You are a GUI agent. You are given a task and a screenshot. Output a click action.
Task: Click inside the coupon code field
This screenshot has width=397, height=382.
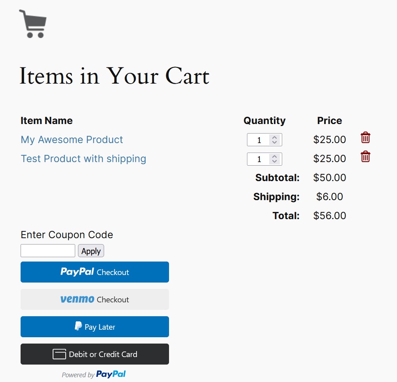[47, 250]
